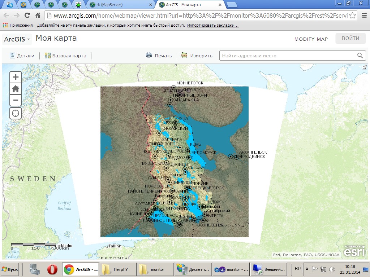
Task: Click the ВОЙТИ sign-in button
Action: tap(350, 38)
